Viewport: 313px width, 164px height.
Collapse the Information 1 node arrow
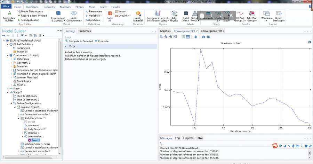point(22,137)
